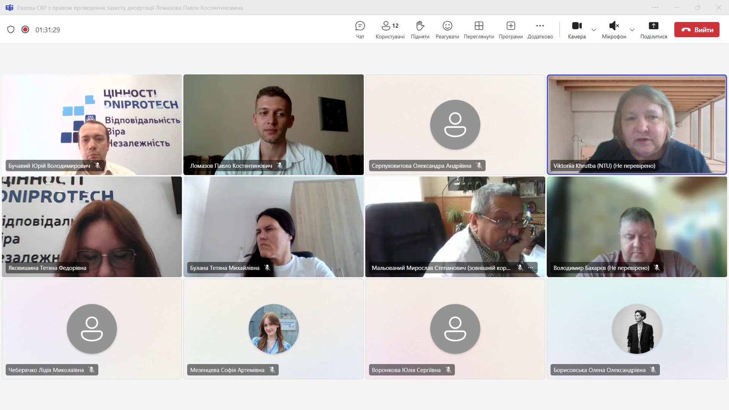Click the red recording indicator
Screen dimensions: 729x410
(x=25, y=30)
